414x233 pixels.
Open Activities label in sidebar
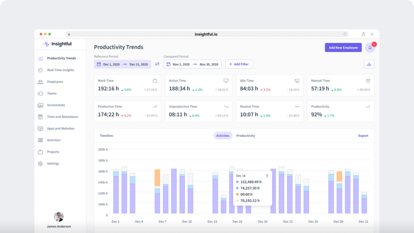tap(54, 140)
